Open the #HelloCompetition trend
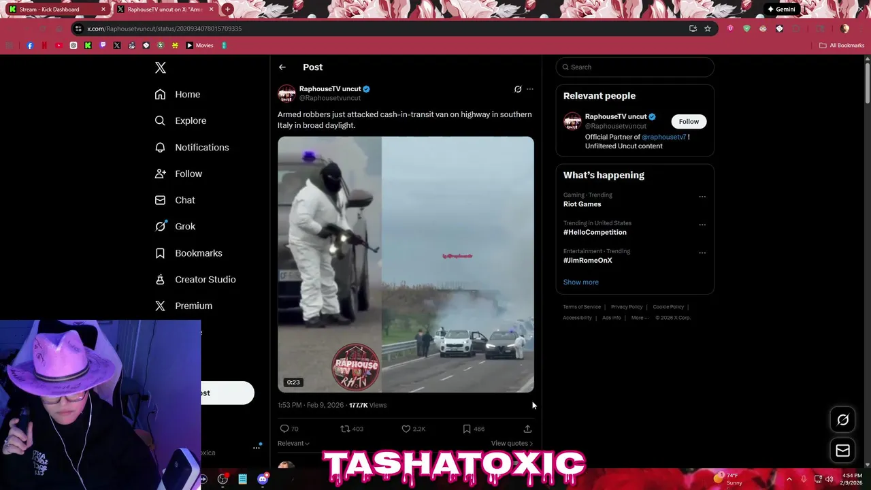 coord(595,232)
